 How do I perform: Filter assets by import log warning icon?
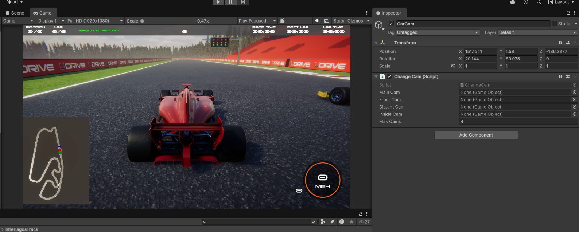(x=342, y=222)
